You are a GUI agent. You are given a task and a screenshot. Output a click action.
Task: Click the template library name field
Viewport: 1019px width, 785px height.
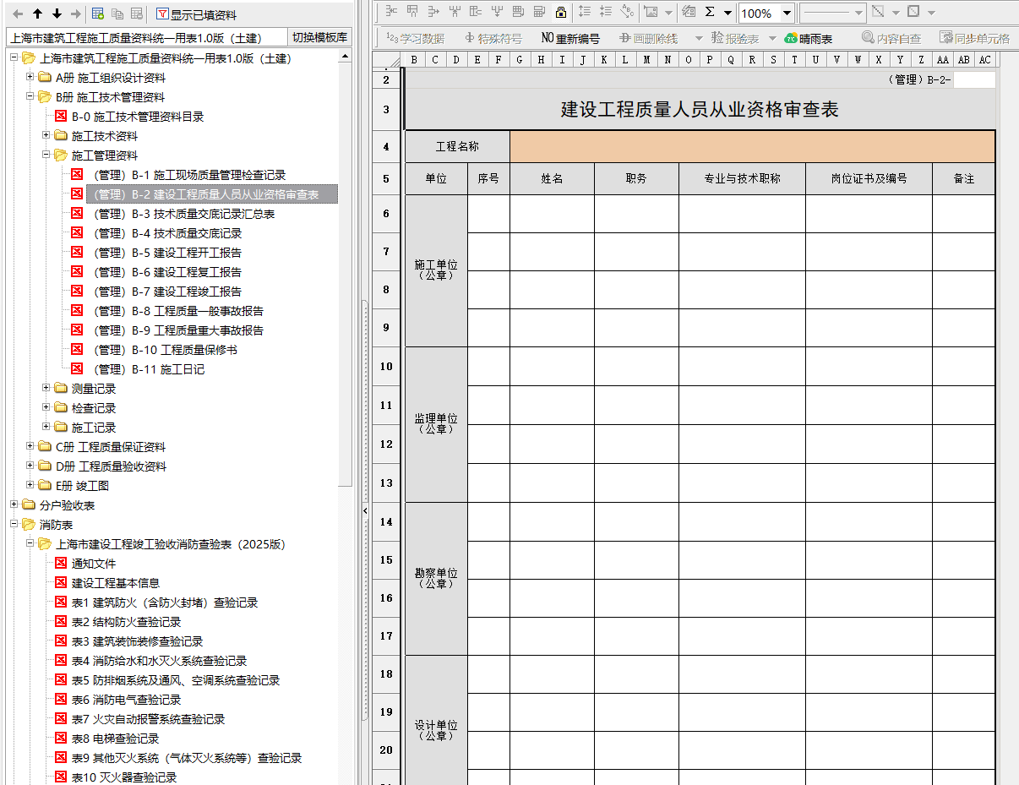(x=147, y=38)
